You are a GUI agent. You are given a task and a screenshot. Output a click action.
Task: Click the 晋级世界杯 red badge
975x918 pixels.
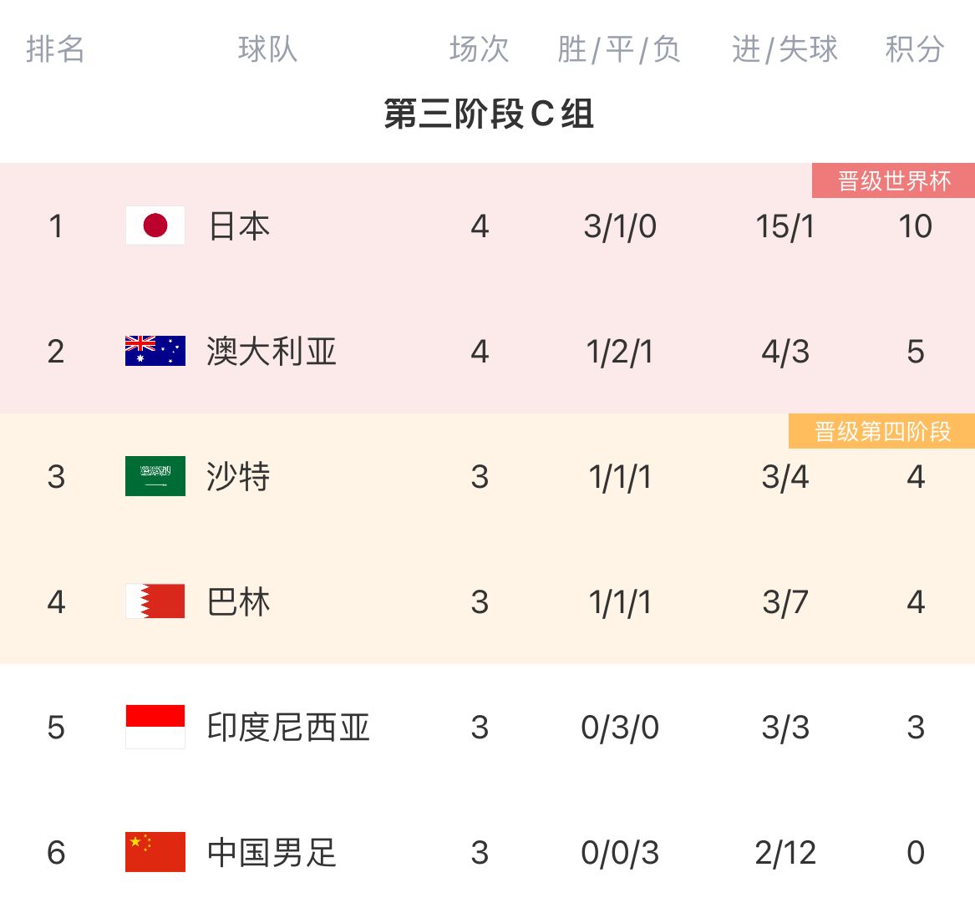coord(893,180)
